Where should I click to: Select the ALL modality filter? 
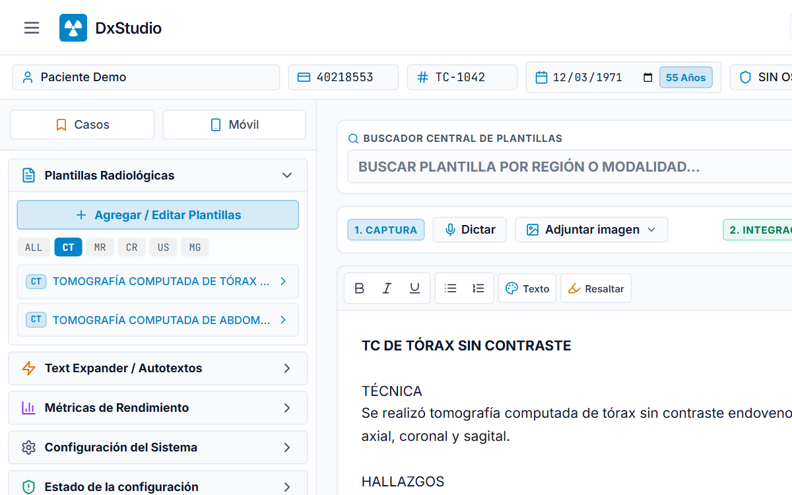34,247
